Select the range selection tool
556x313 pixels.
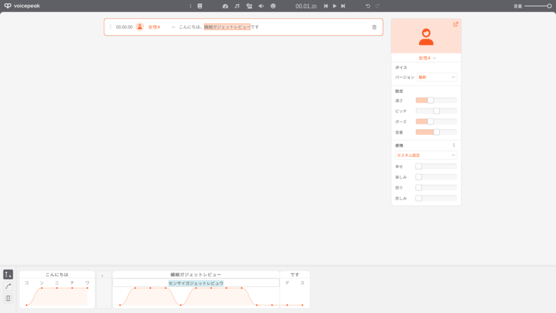(x=8, y=298)
